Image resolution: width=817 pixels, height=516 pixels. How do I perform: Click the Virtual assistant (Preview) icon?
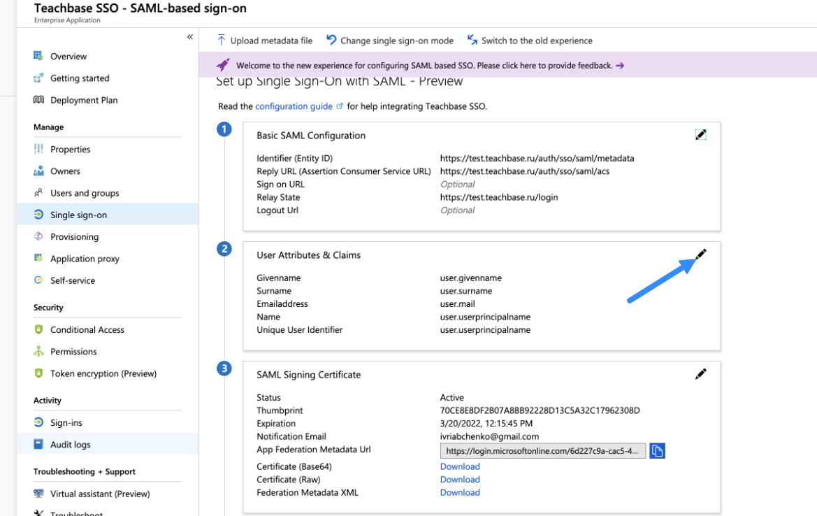click(38, 494)
